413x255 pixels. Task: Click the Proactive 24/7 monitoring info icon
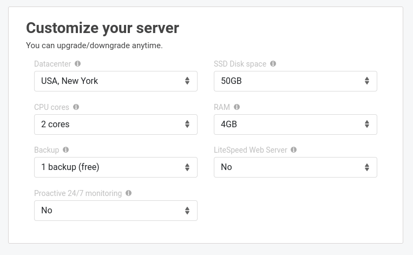128,193
